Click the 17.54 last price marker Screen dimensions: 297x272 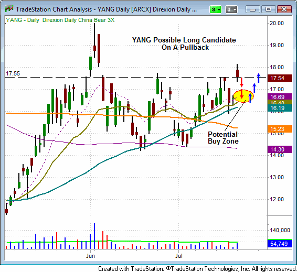click(279, 78)
